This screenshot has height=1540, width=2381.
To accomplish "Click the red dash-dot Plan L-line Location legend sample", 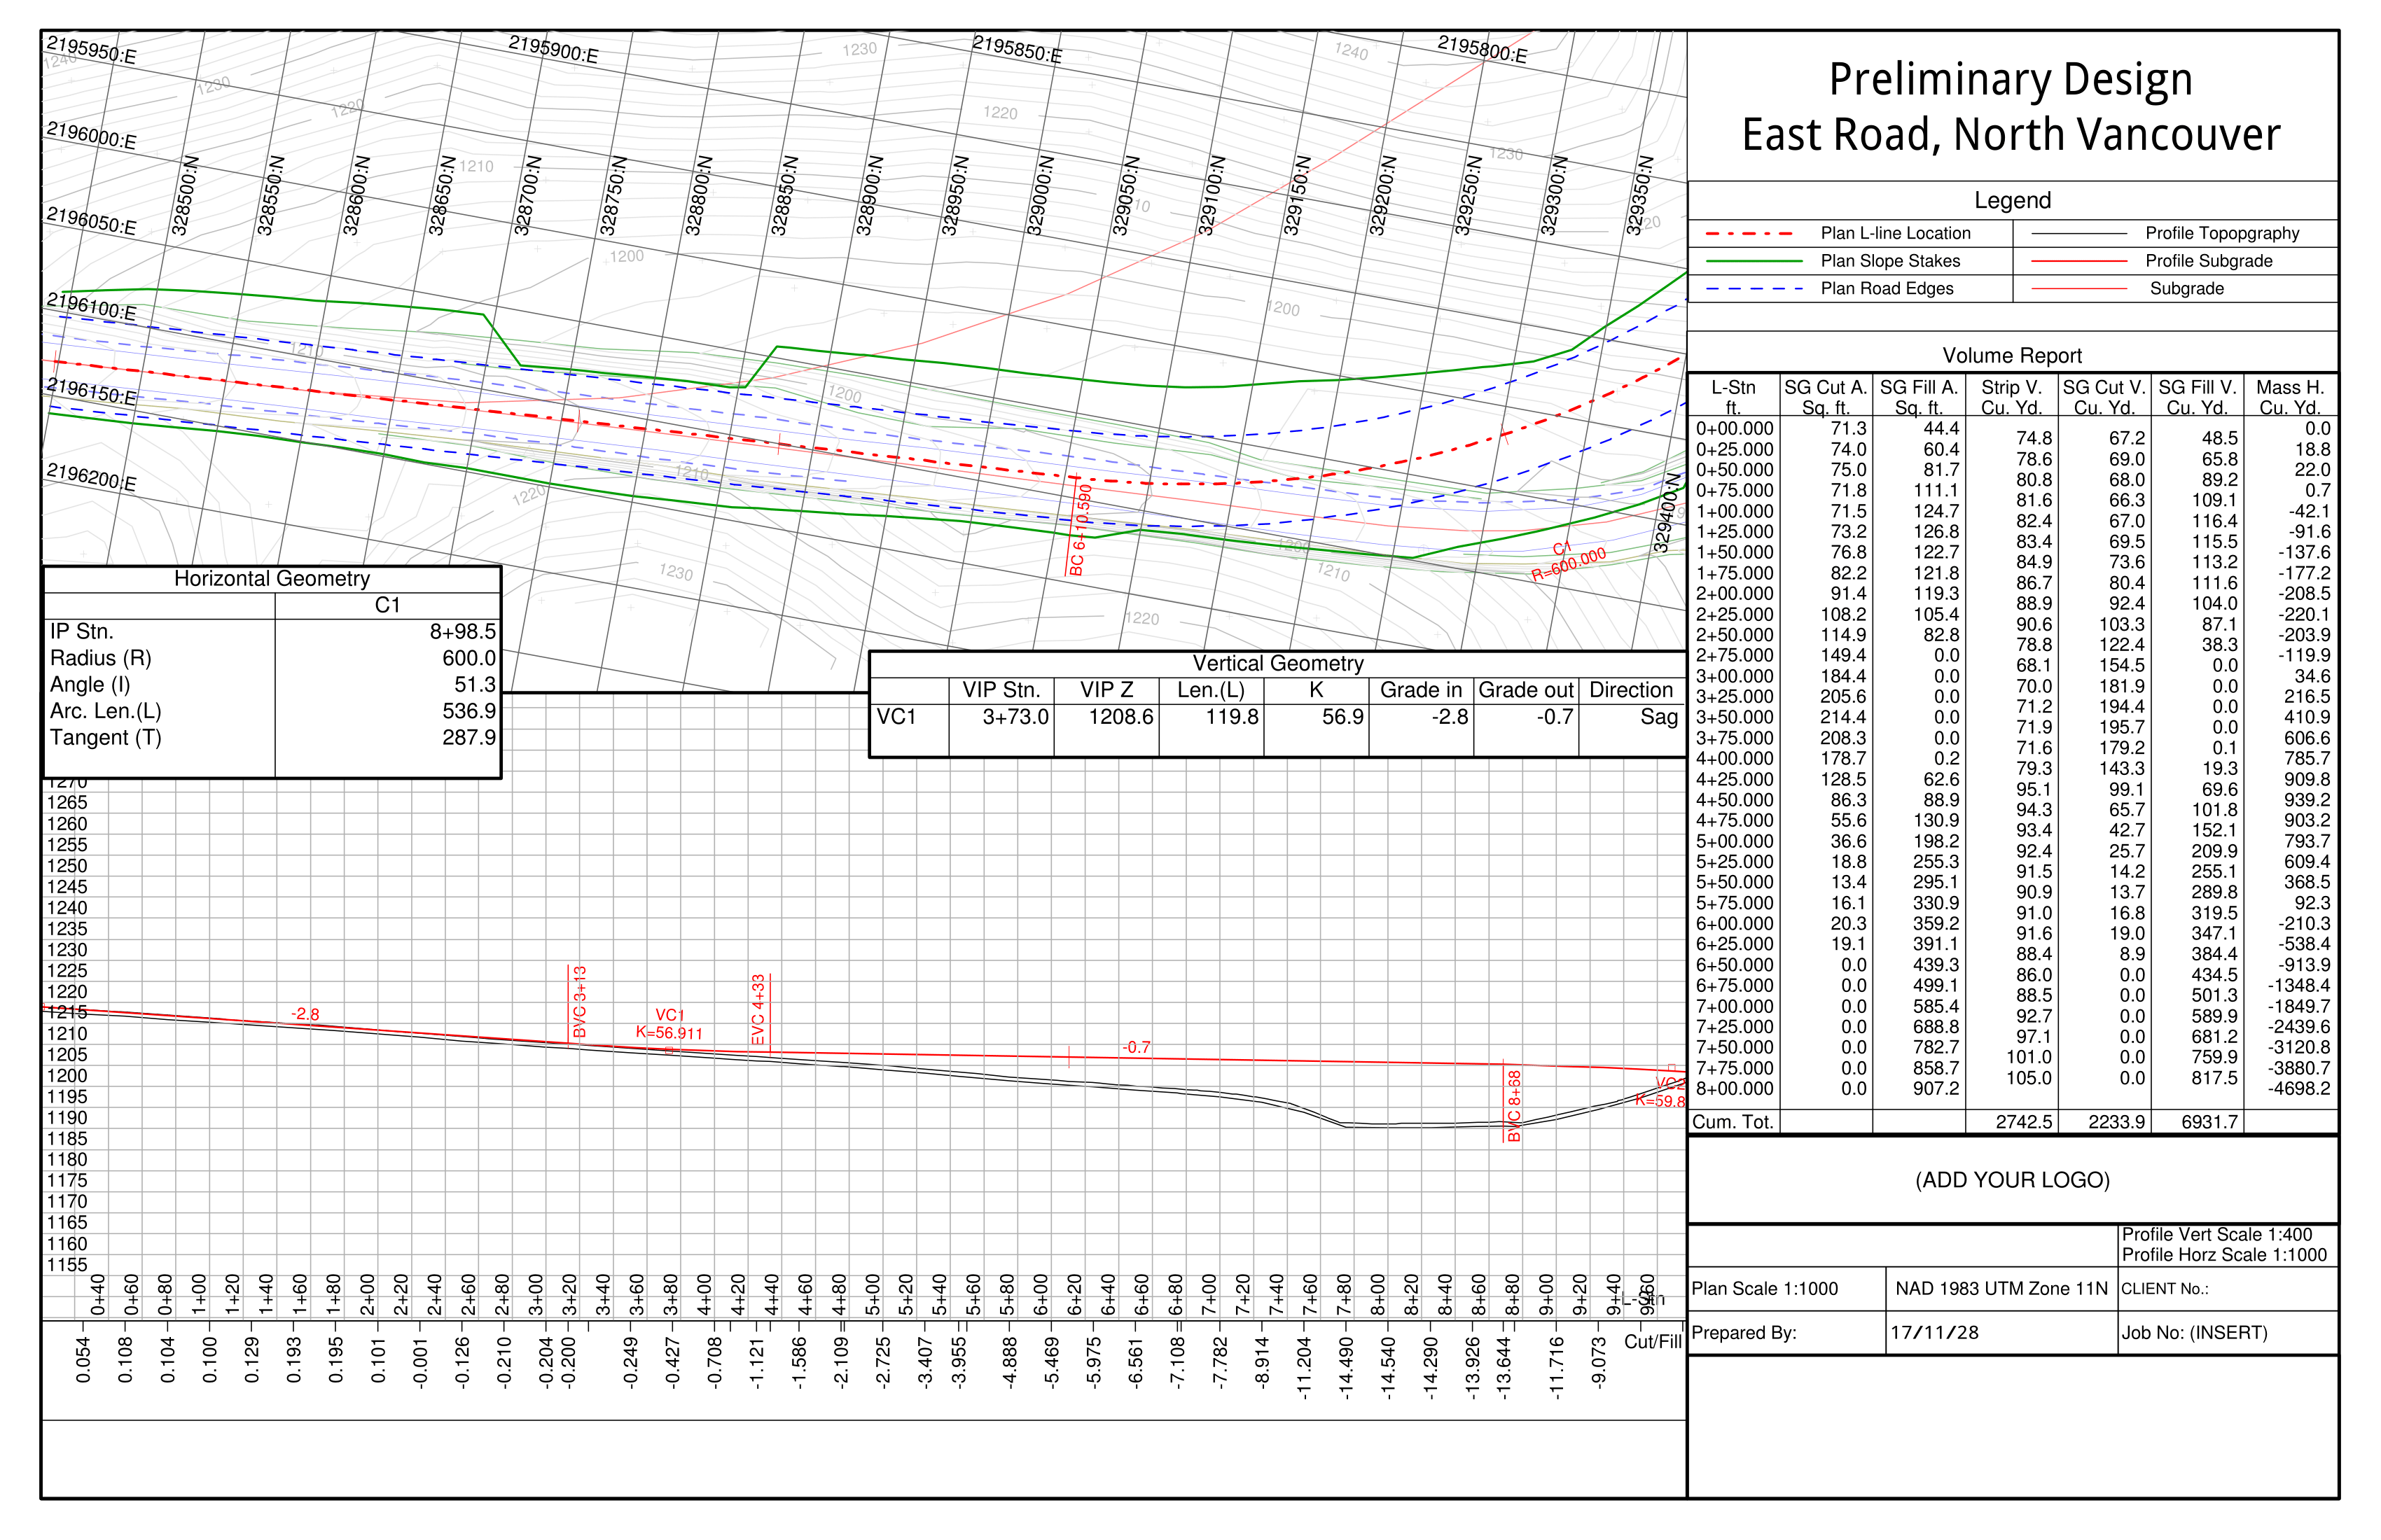I will pyautogui.click(x=1749, y=234).
